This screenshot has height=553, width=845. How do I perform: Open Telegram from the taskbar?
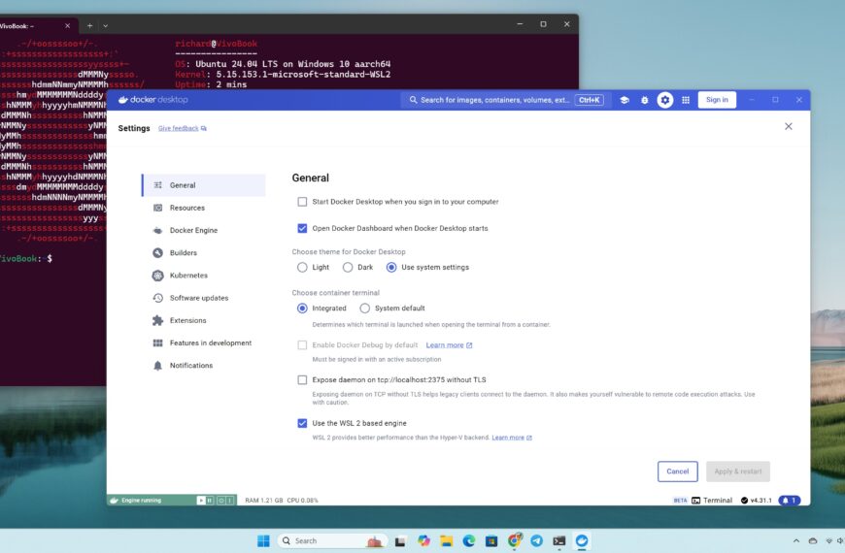537,540
